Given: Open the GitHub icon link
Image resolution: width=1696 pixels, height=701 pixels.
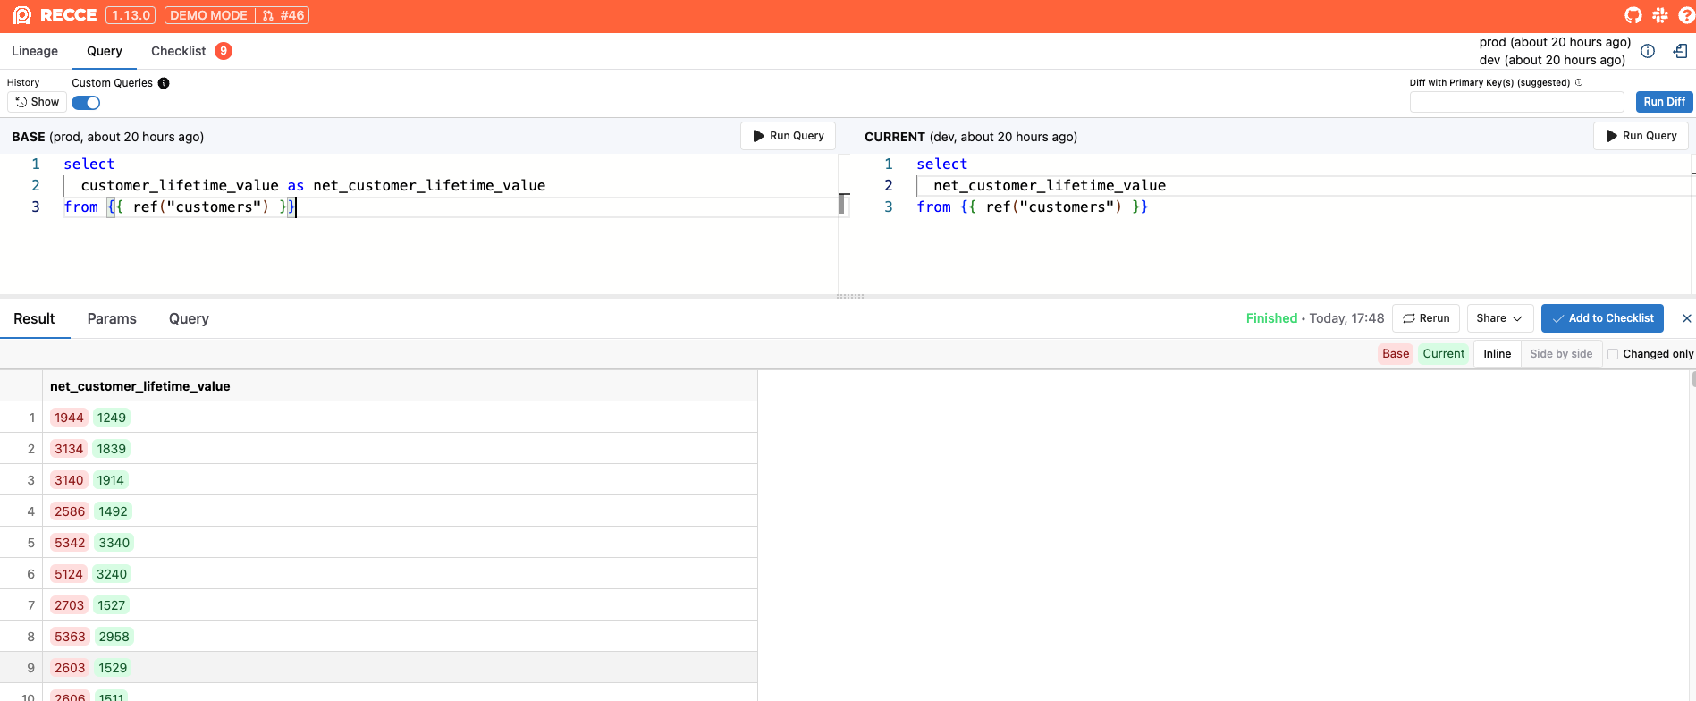Looking at the screenshot, I should point(1633,15).
